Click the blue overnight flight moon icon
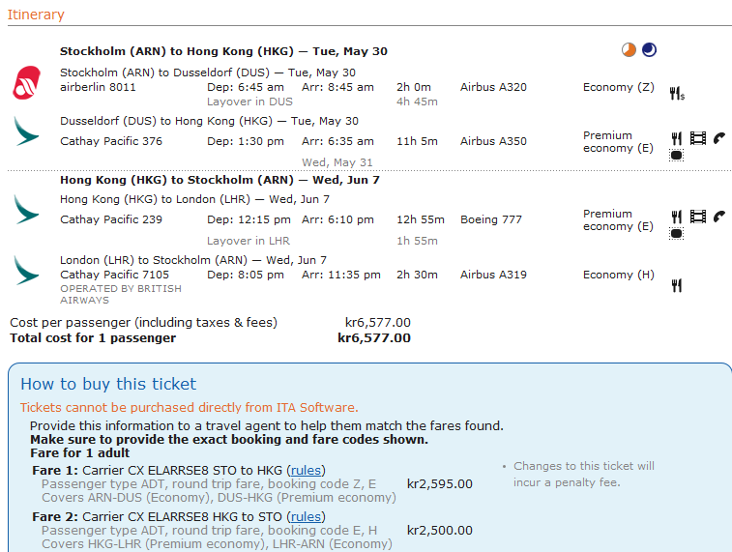 (649, 50)
